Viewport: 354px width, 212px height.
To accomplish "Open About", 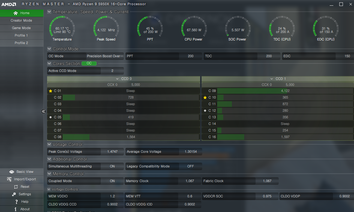I will click(x=22, y=209).
